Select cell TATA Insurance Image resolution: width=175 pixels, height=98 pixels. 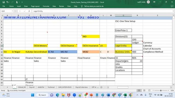coord(91,46)
